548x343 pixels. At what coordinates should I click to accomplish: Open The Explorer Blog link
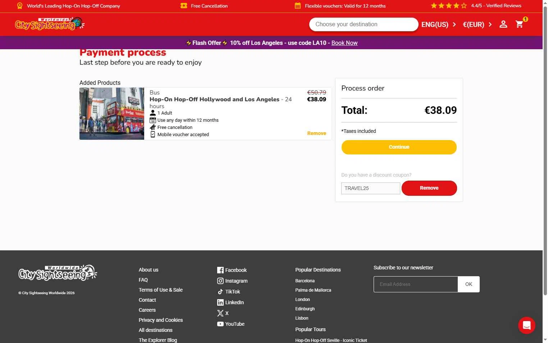pyautogui.click(x=158, y=340)
